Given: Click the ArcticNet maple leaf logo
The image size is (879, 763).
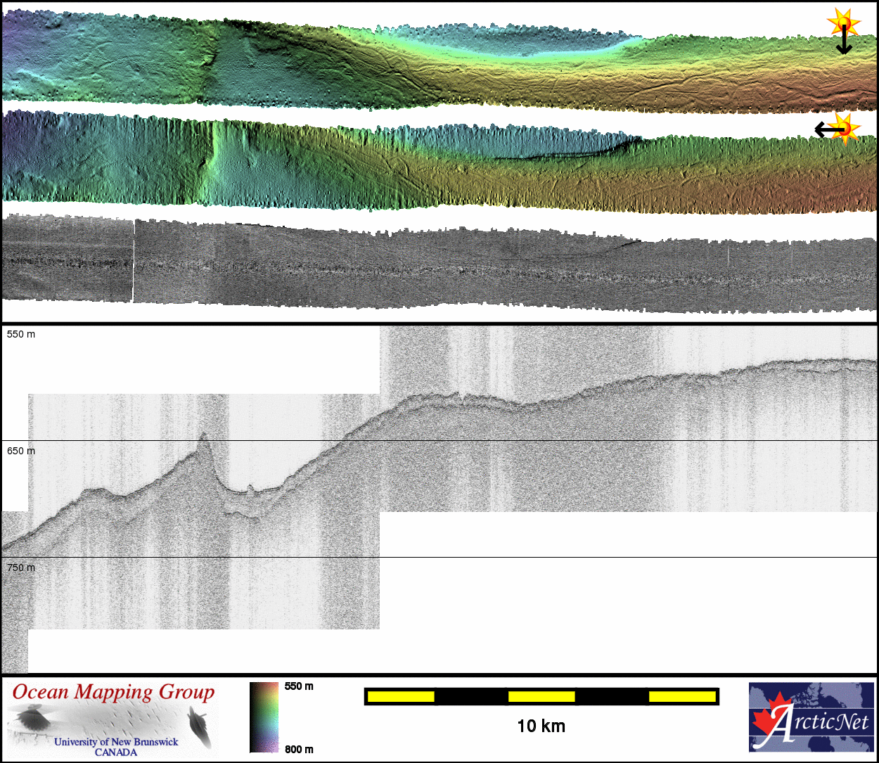Looking at the screenshot, I should click(772, 717).
